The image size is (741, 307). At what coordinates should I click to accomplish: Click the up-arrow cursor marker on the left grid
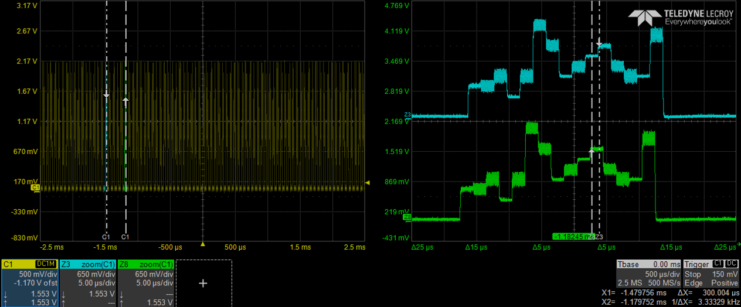point(125,101)
